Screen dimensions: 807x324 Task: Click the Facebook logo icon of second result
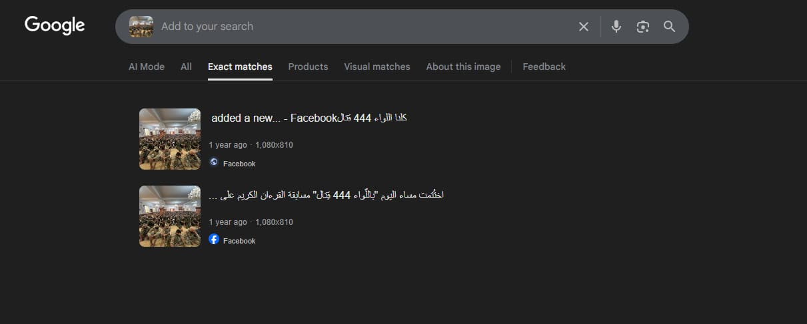coord(214,240)
